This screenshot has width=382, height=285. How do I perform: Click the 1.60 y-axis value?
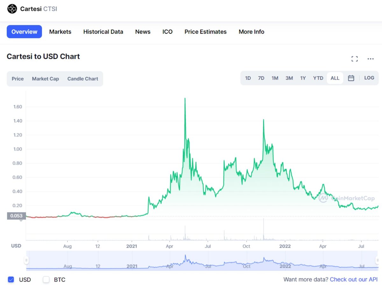[x=17, y=107]
